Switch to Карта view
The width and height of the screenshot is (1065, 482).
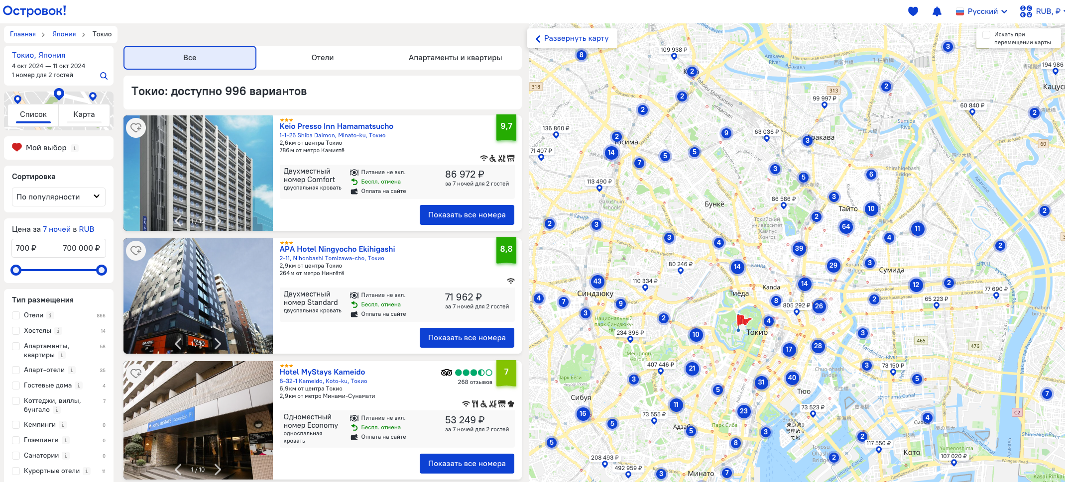point(84,114)
